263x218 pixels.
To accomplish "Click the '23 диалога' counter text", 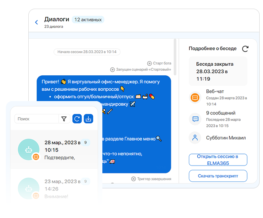I will 54,27.
